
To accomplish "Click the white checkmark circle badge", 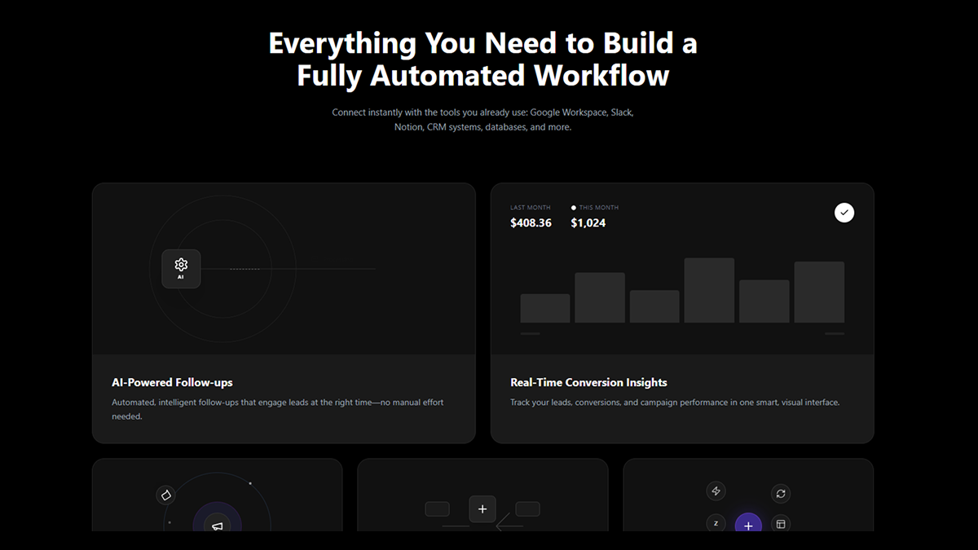I will [x=844, y=213].
